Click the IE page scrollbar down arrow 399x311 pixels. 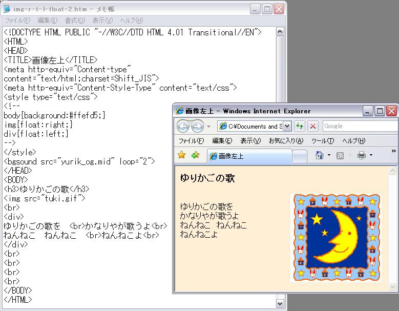point(392,286)
